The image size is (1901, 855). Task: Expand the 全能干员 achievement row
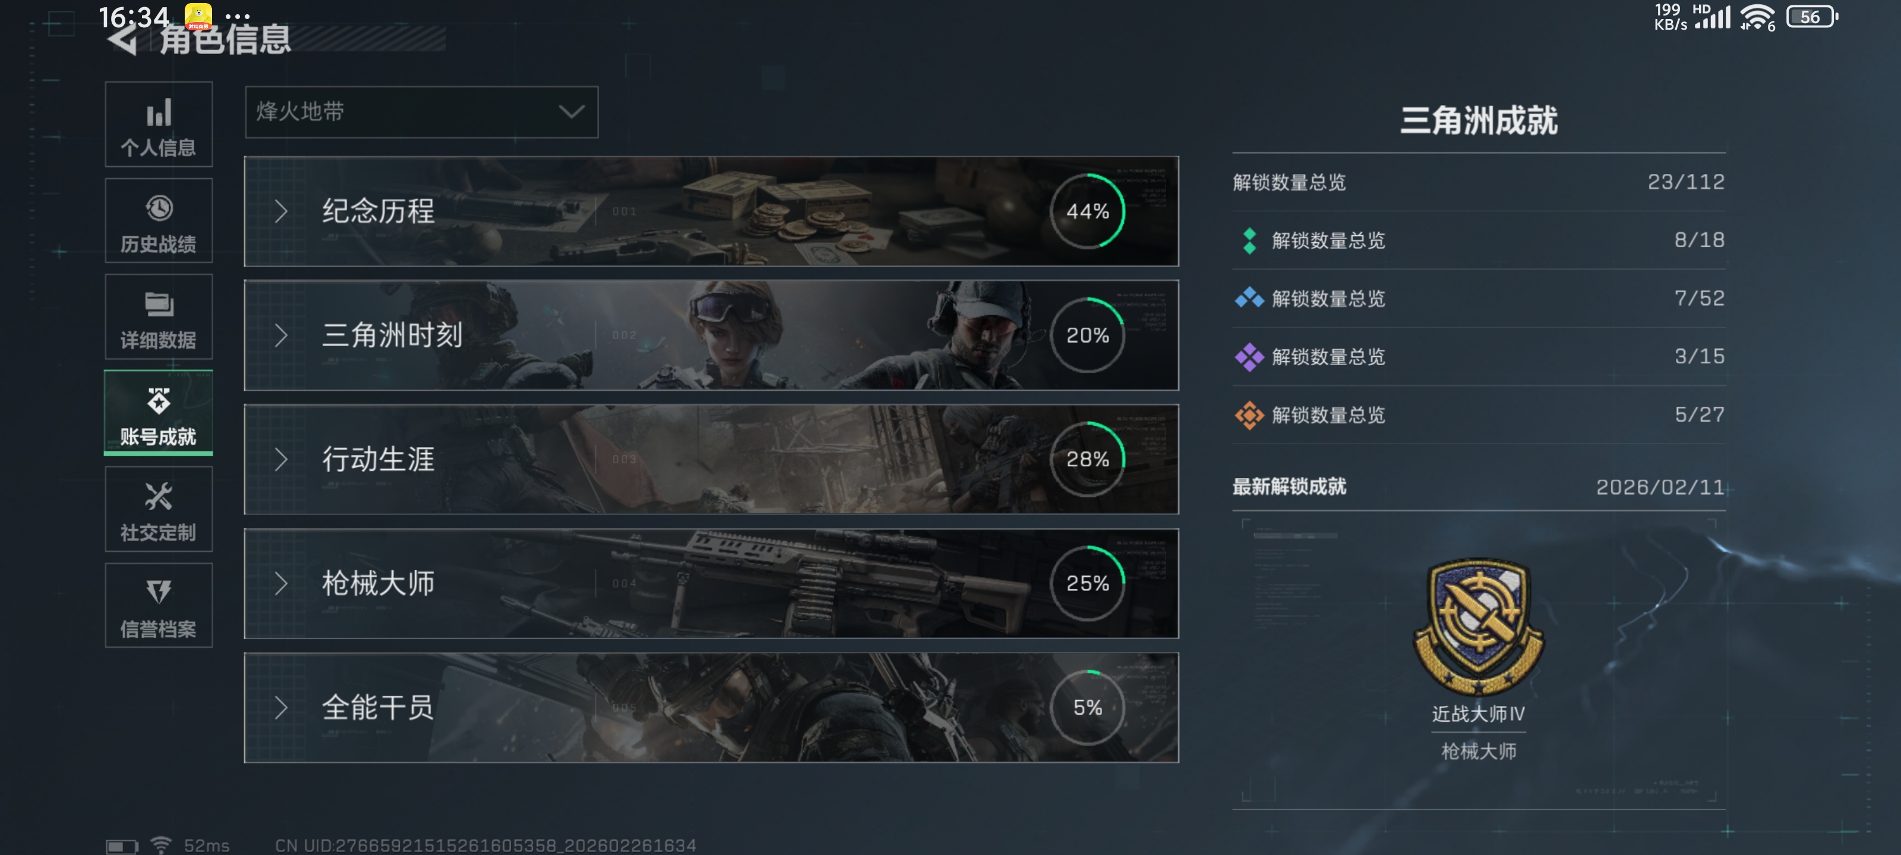pyautogui.click(x=712, y=708)
